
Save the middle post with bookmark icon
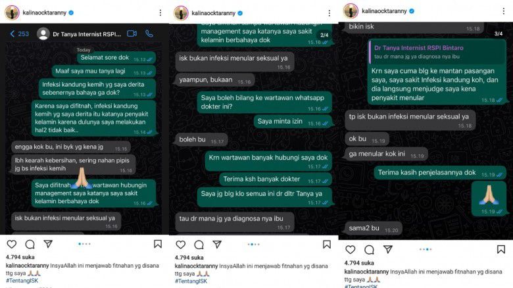pos(326,245)
